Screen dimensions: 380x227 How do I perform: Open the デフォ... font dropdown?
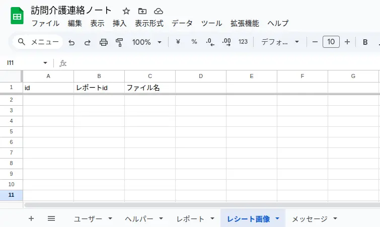click(x=280, y=42)
